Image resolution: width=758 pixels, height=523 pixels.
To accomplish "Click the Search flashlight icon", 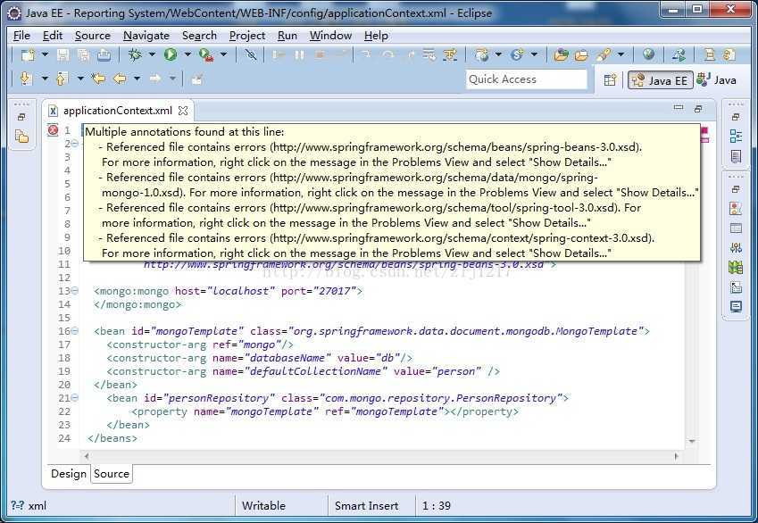I will point(604,54).
